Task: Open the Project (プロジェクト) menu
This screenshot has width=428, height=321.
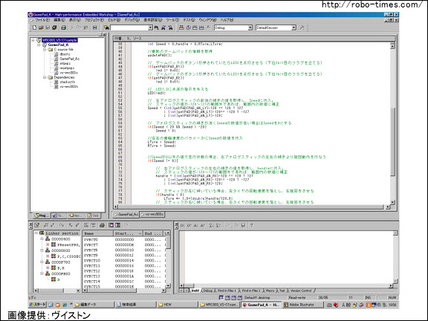Action: [x=94, y=20]
